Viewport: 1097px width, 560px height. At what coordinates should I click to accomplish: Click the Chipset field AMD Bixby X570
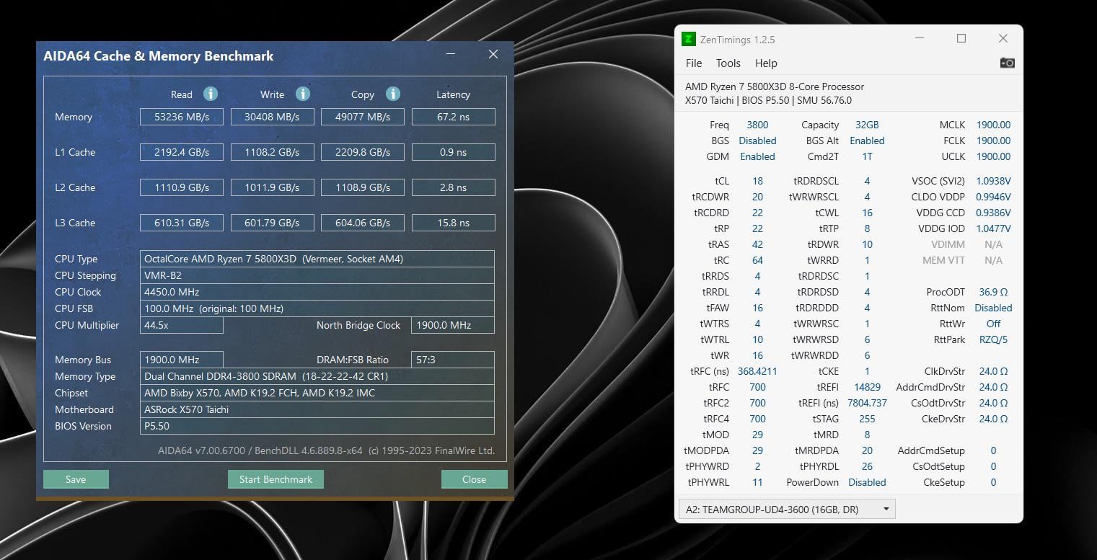317,393
